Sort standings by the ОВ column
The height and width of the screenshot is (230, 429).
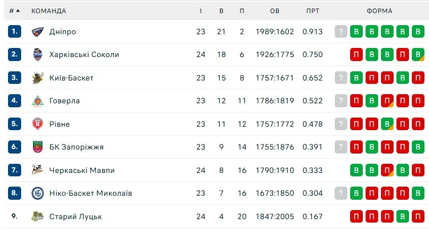275,11
